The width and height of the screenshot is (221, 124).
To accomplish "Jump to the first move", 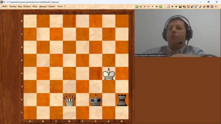I will point(141,7).
